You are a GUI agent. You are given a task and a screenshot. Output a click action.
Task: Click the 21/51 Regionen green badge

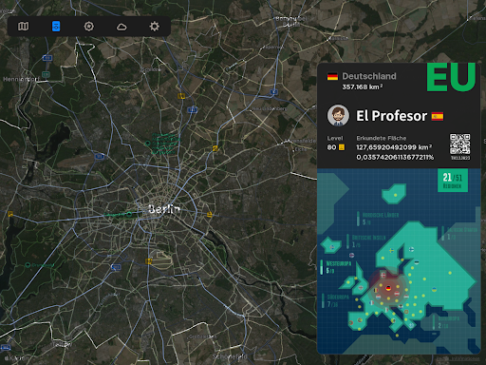(x=453, y=181)
